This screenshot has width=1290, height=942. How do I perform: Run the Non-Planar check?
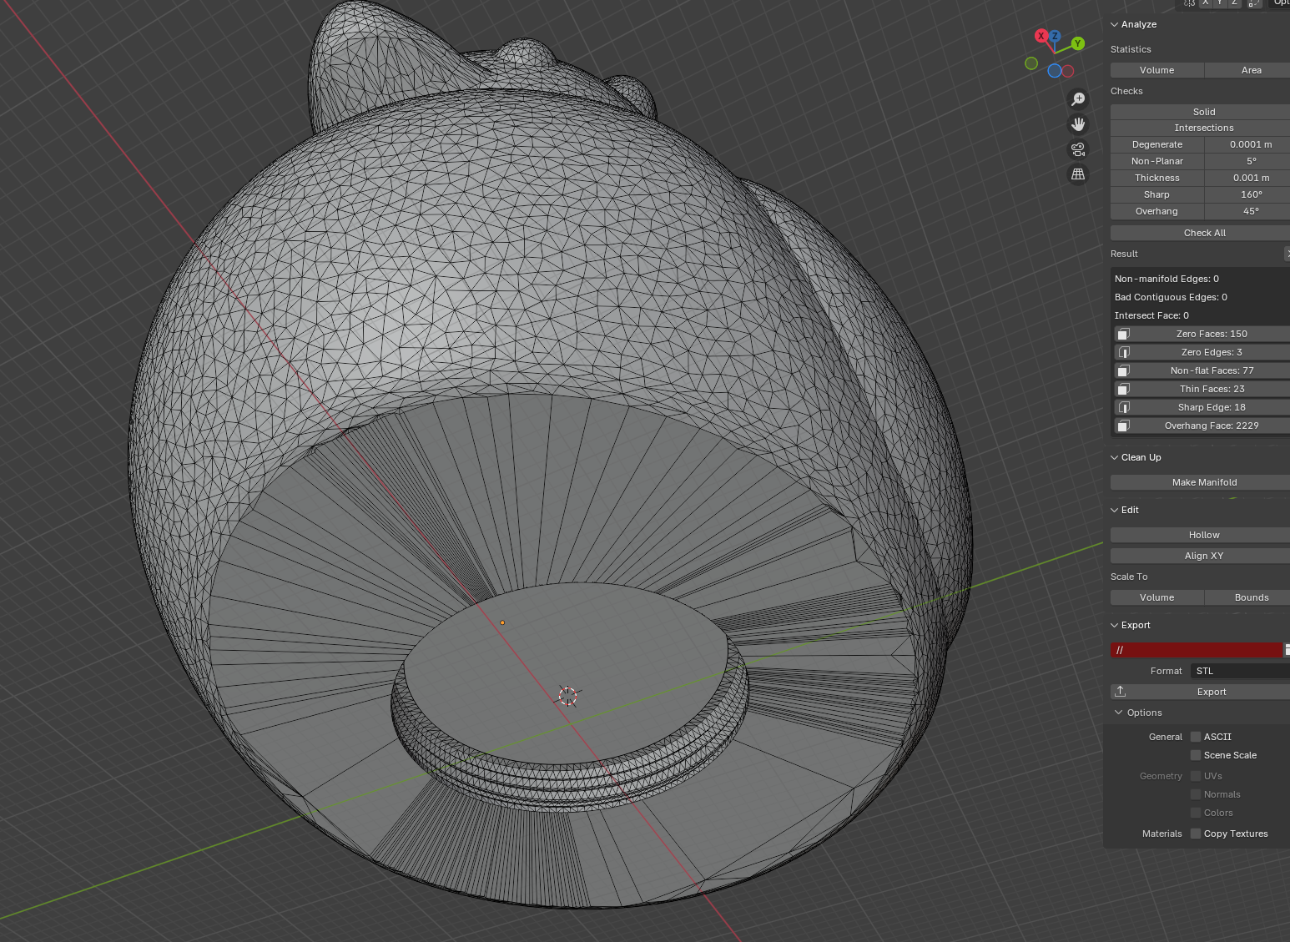(1157, 161)
